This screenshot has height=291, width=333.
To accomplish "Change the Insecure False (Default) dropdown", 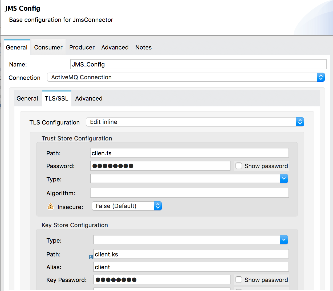I will 127,206.
